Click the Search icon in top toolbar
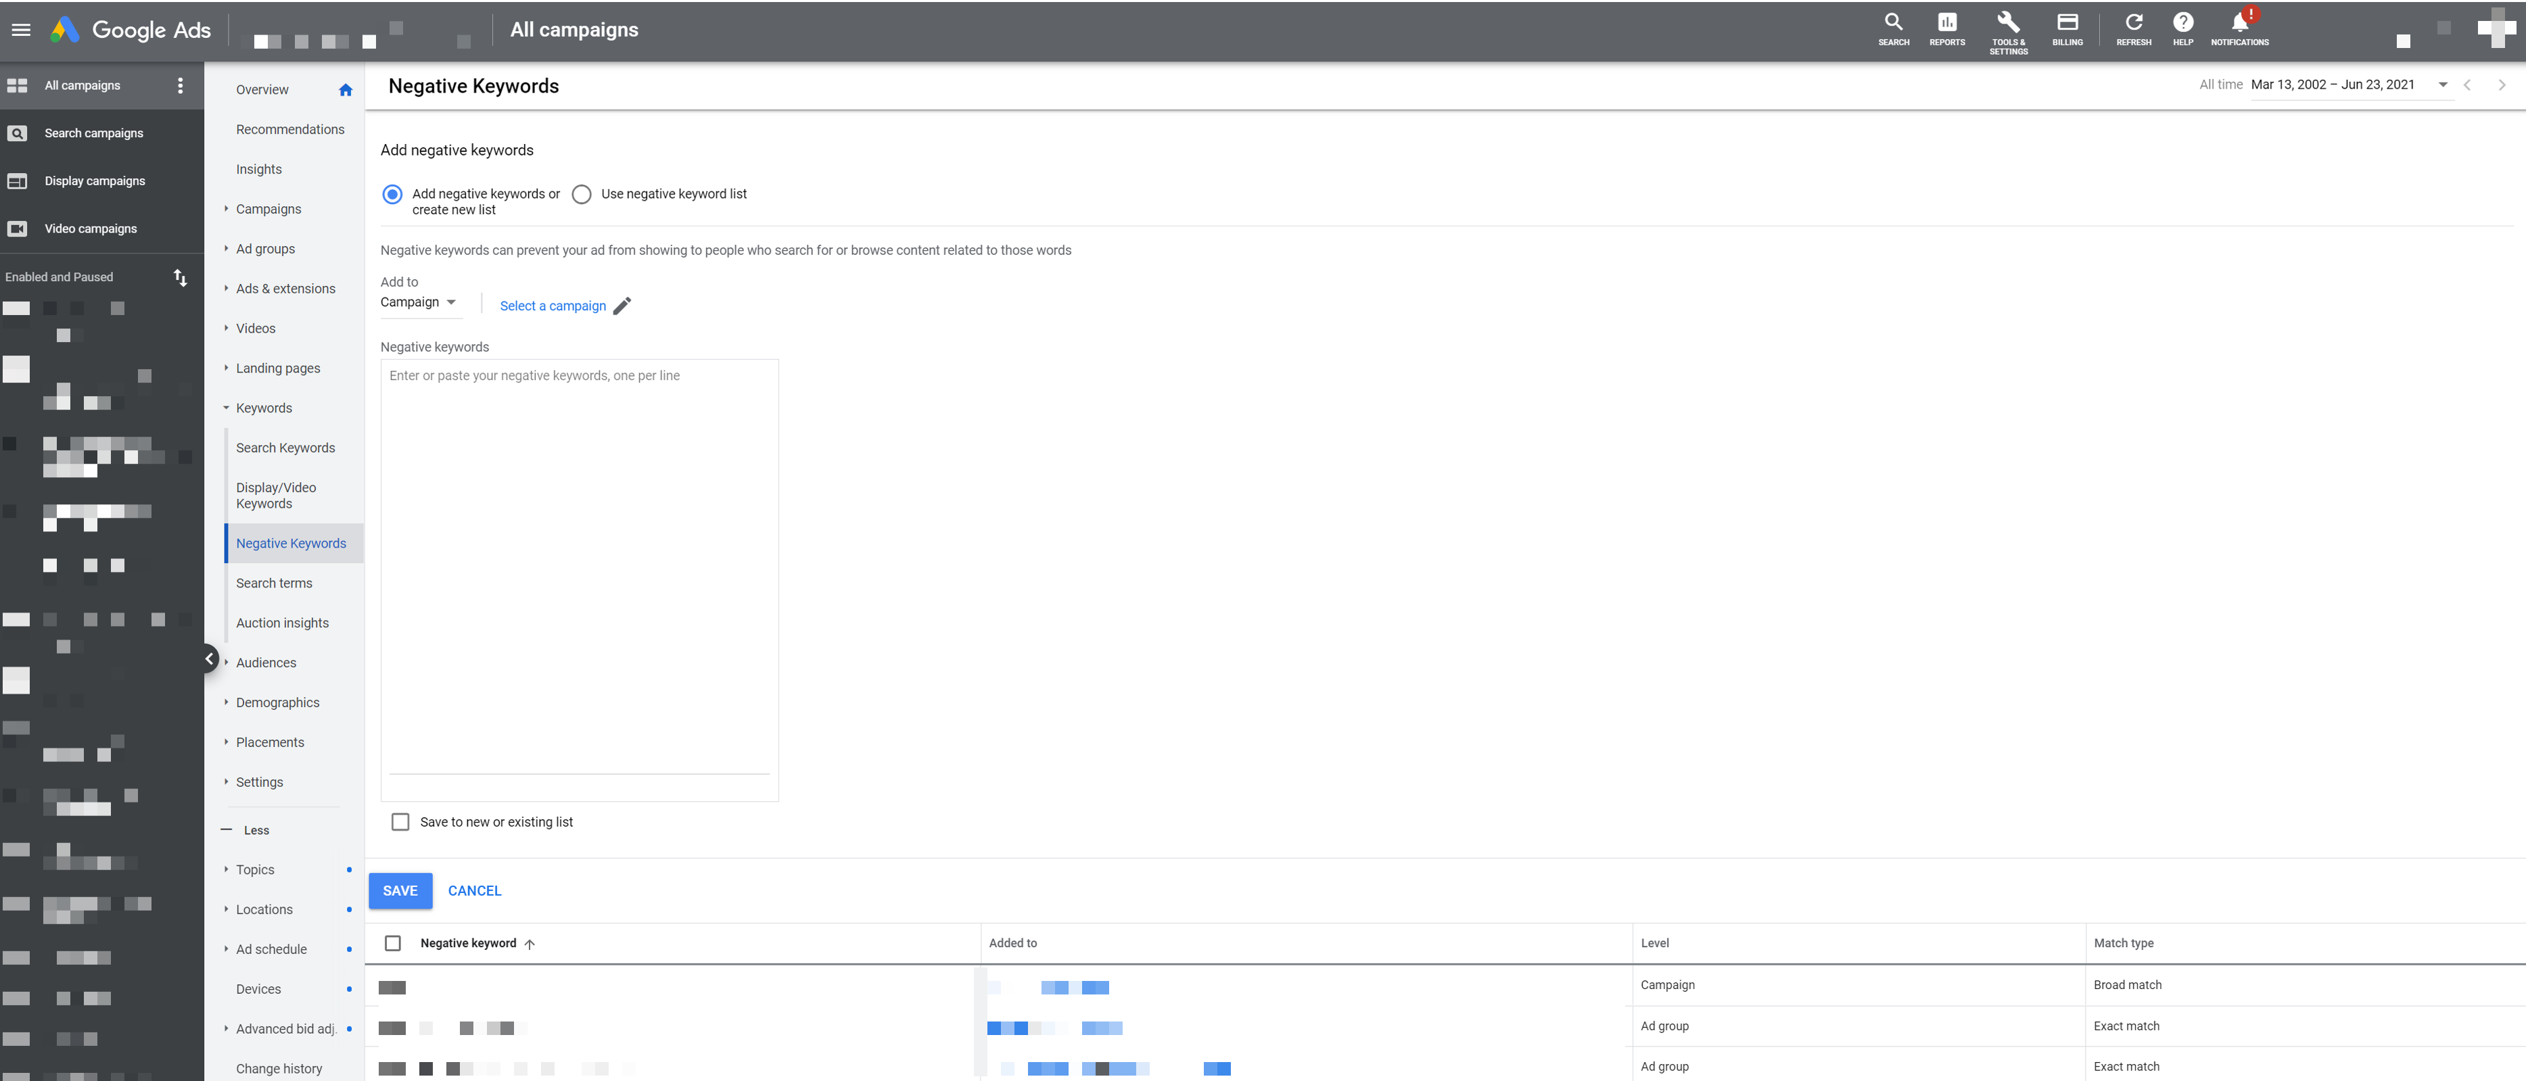The image size is (2526, 1081). pyautogui.click(x=1893, y=28)
